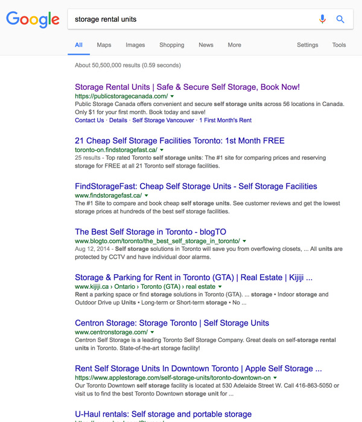Select the All tab
Image resolution: width=362 pixels, height=422 pixels.
coord(78,45)
